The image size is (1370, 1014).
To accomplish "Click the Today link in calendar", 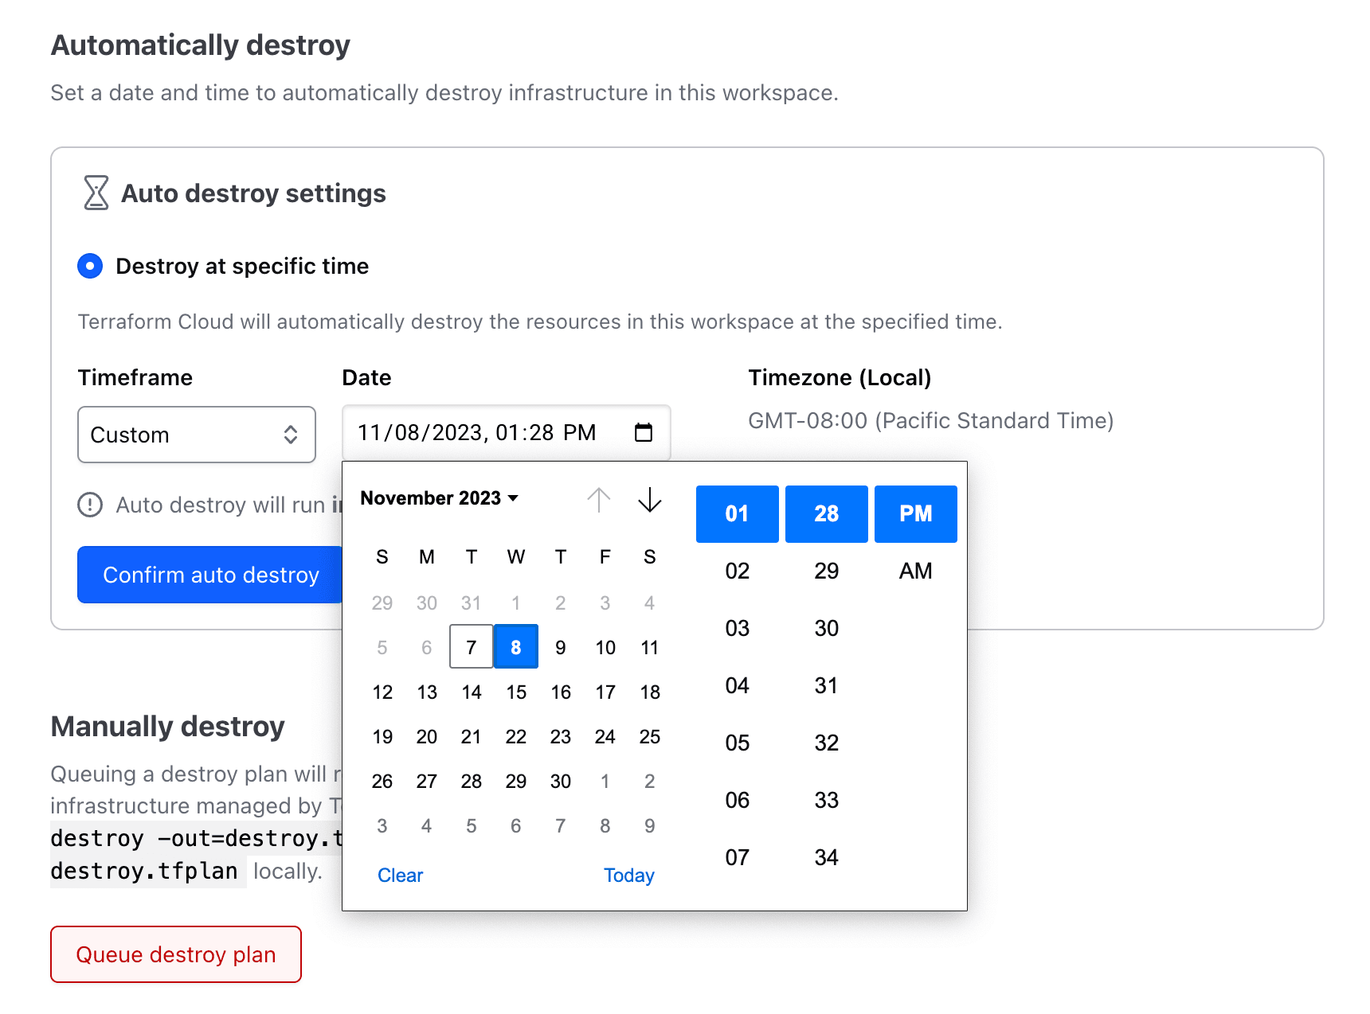I will point(628,876).
